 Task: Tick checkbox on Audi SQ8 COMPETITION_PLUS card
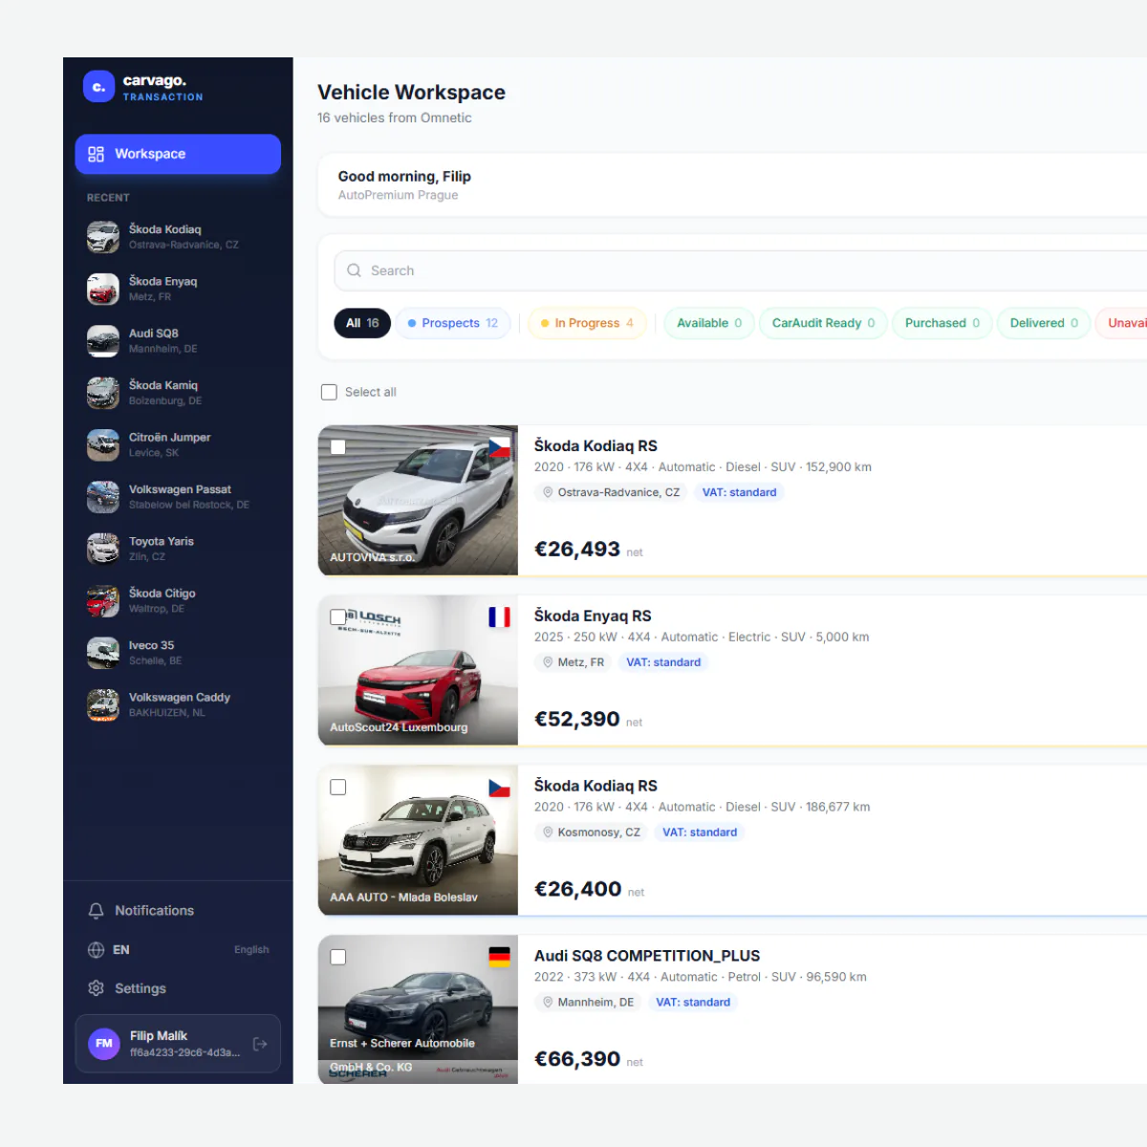pos(338,957)
